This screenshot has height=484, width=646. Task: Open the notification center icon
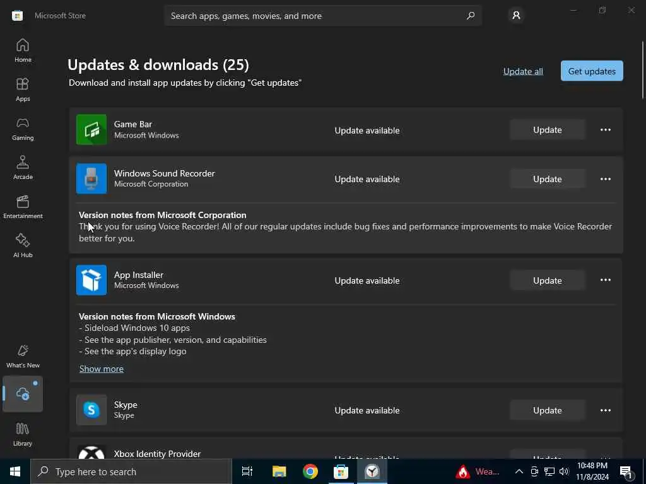click(626, 471)
